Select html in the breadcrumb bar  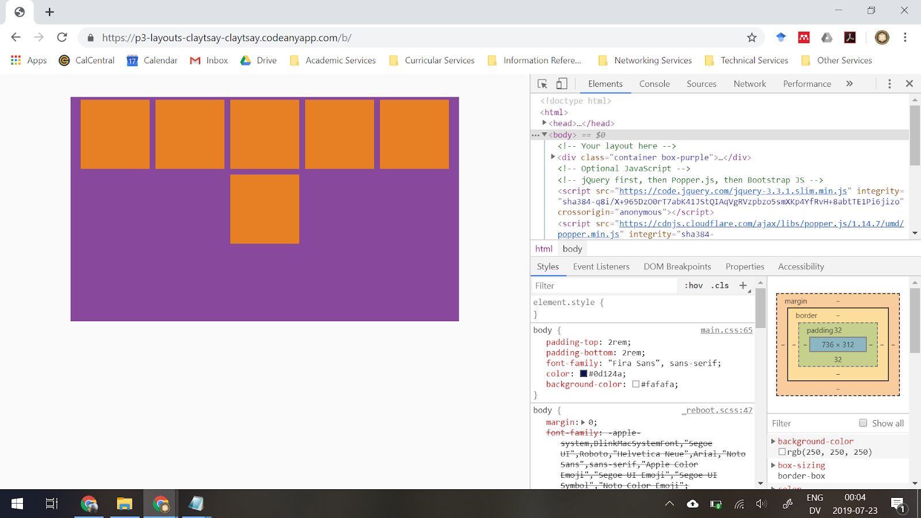point(544,249)
